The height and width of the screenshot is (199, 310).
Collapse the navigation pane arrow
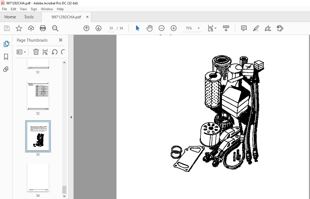71,117
